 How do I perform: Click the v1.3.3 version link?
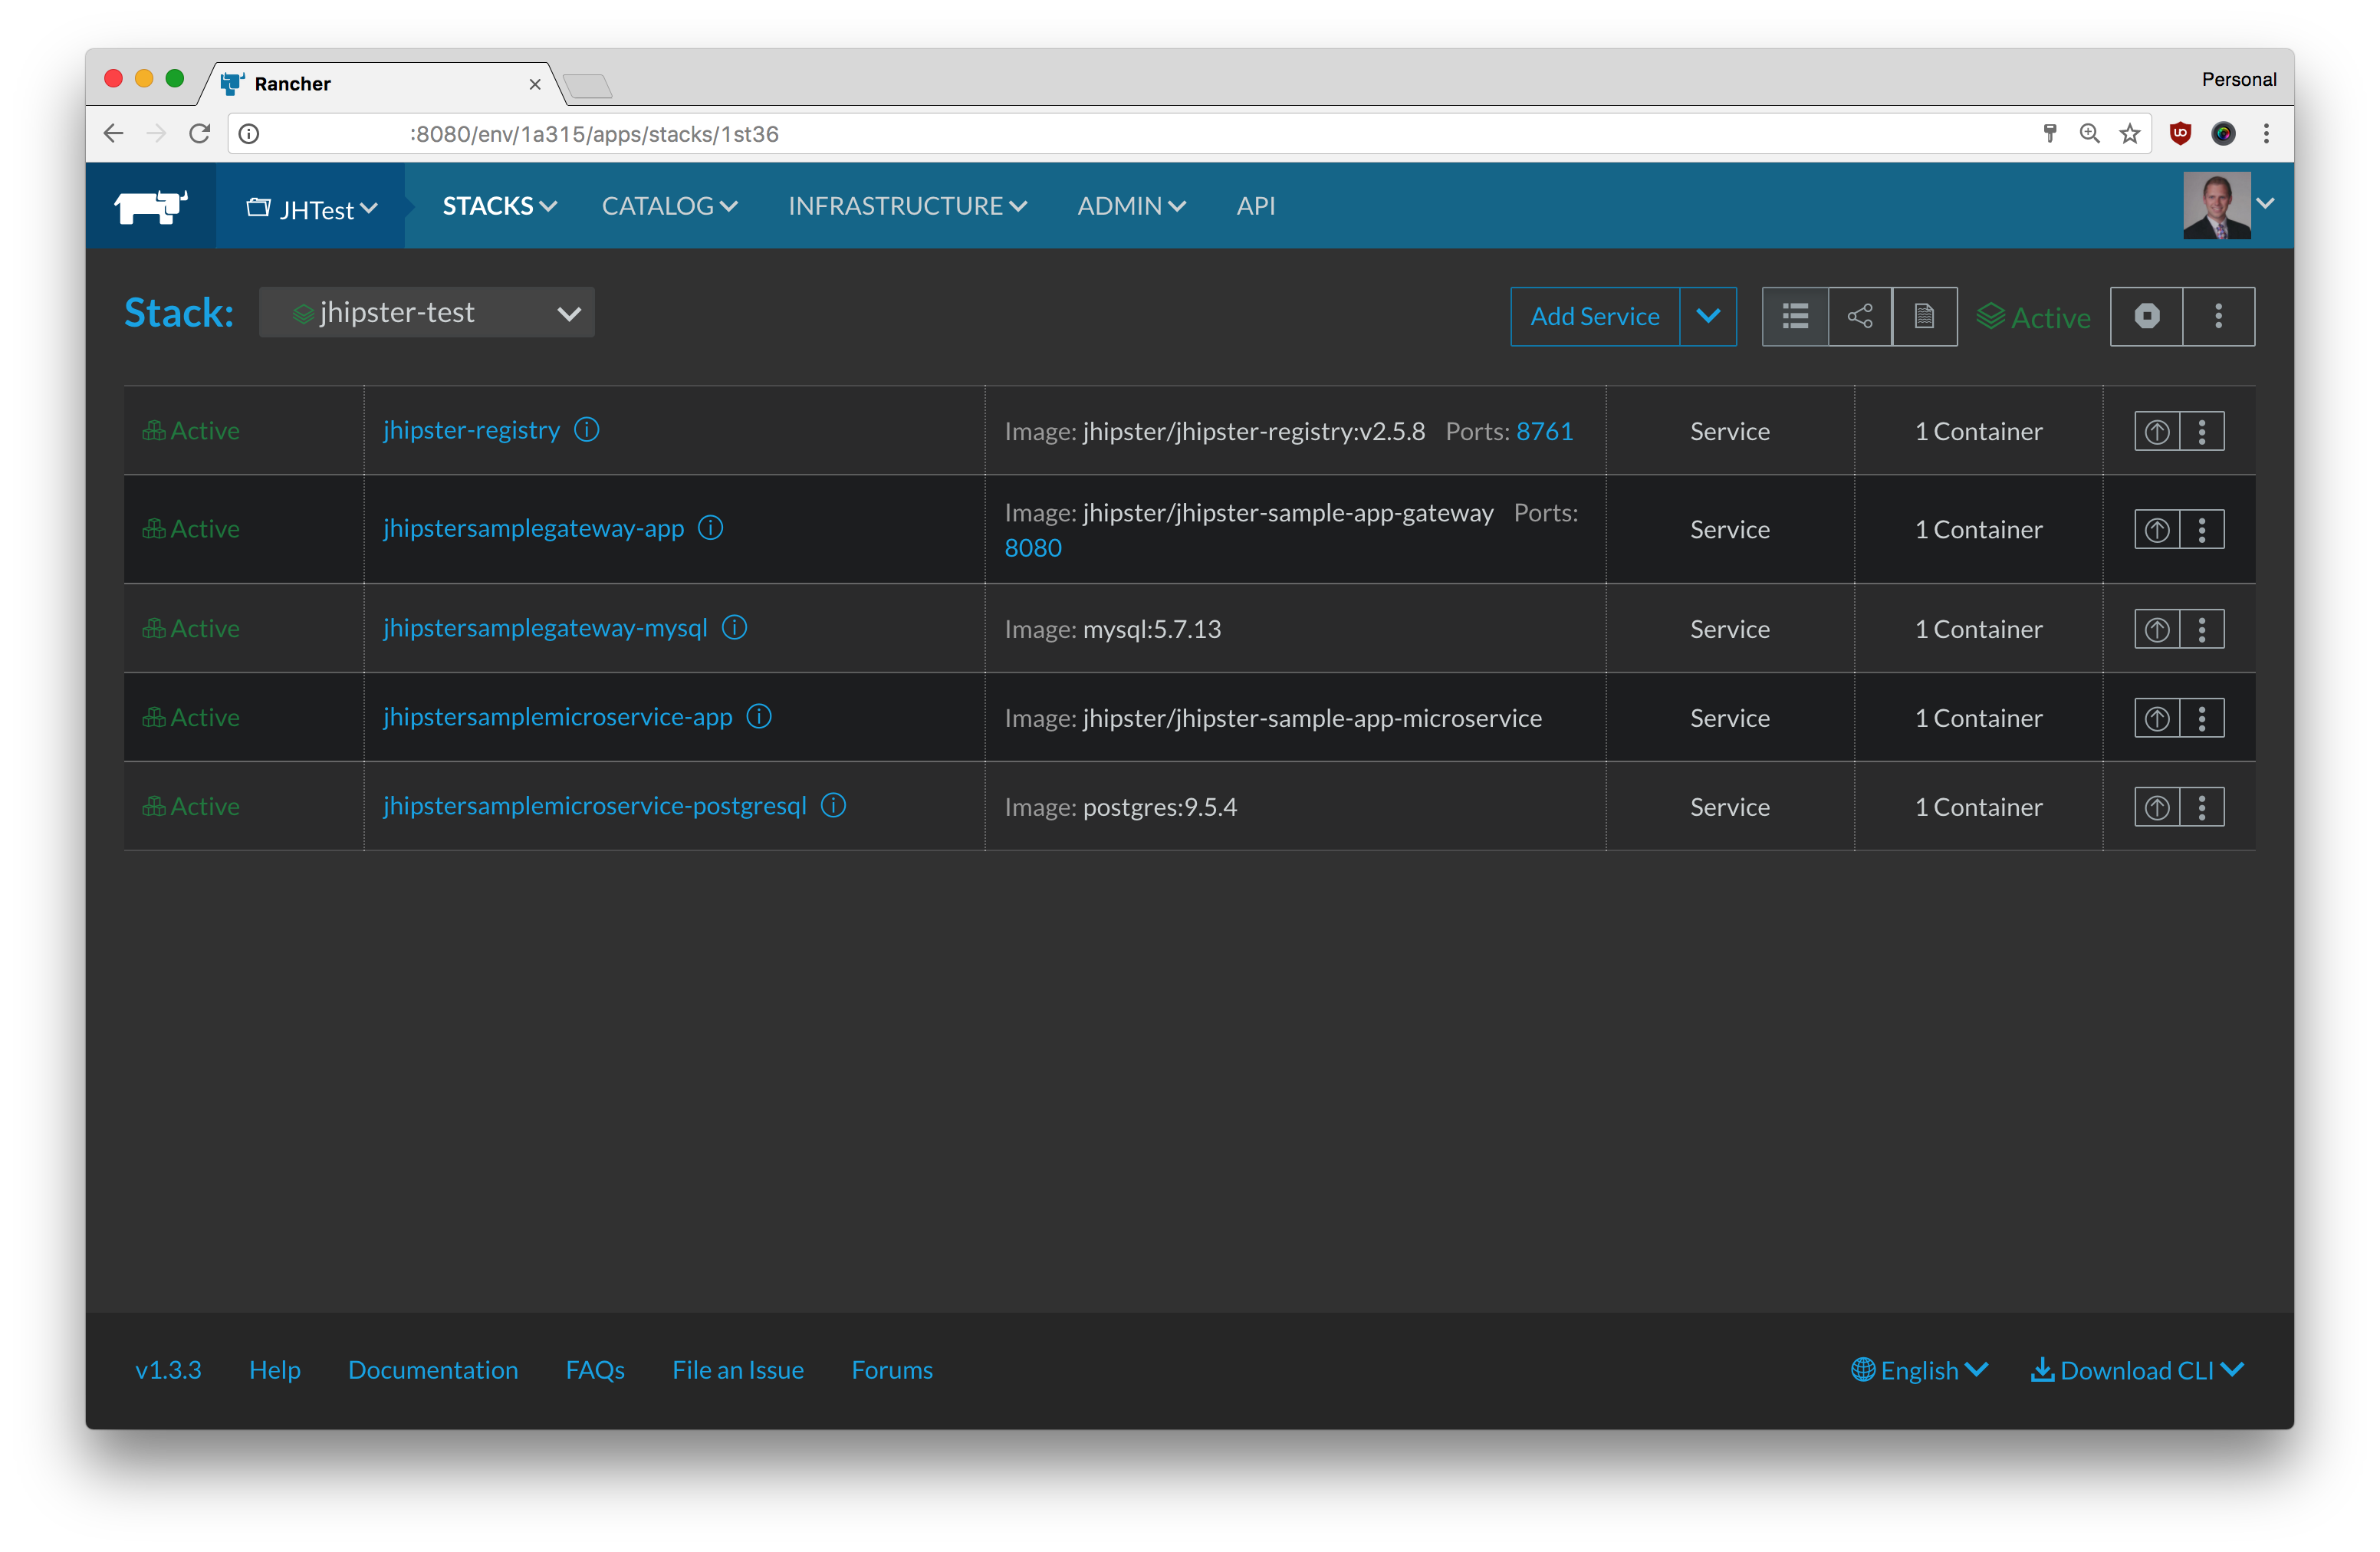168,1370
